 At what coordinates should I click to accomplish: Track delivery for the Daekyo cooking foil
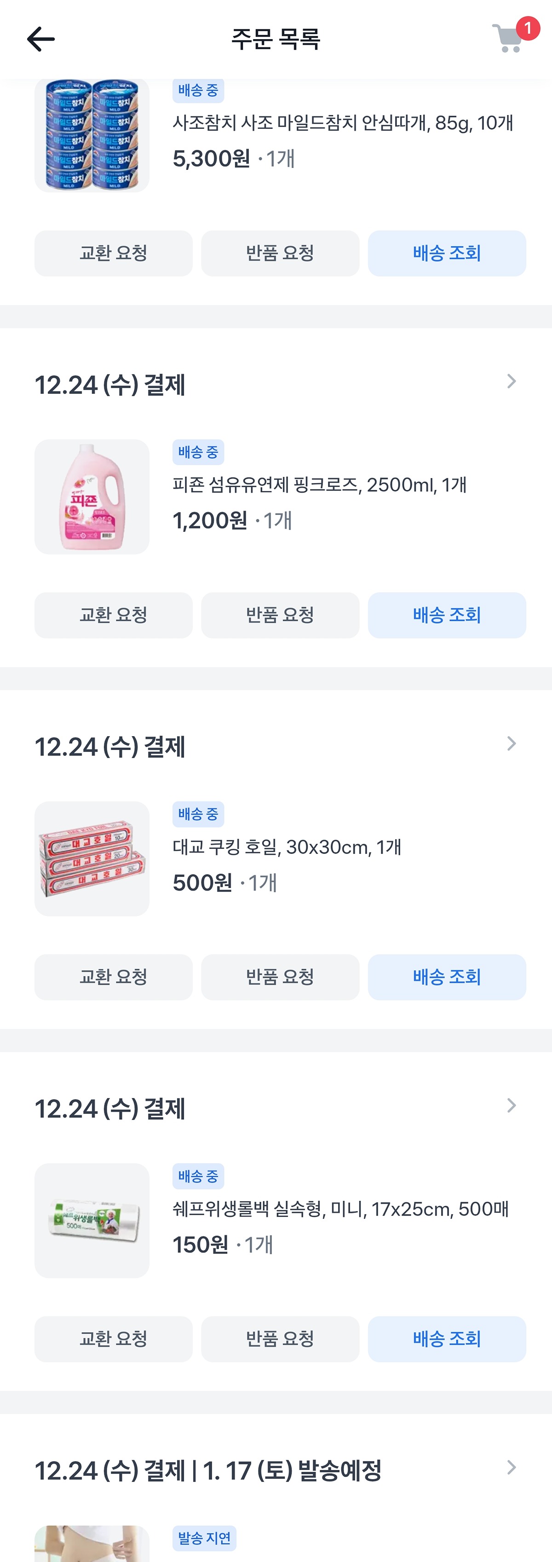pos(447,978)
